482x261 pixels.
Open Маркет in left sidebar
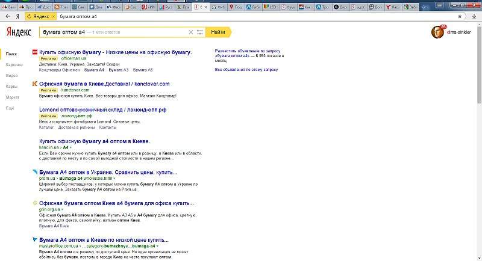point(12,97)
